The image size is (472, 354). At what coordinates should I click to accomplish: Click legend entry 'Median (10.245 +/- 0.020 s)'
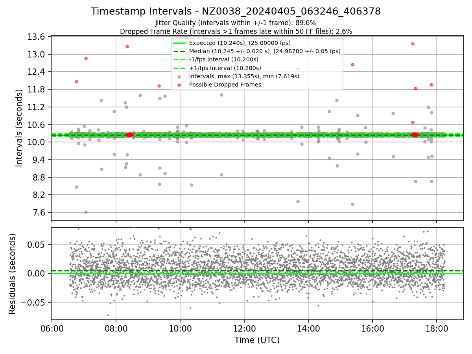[x=265, y=51]
